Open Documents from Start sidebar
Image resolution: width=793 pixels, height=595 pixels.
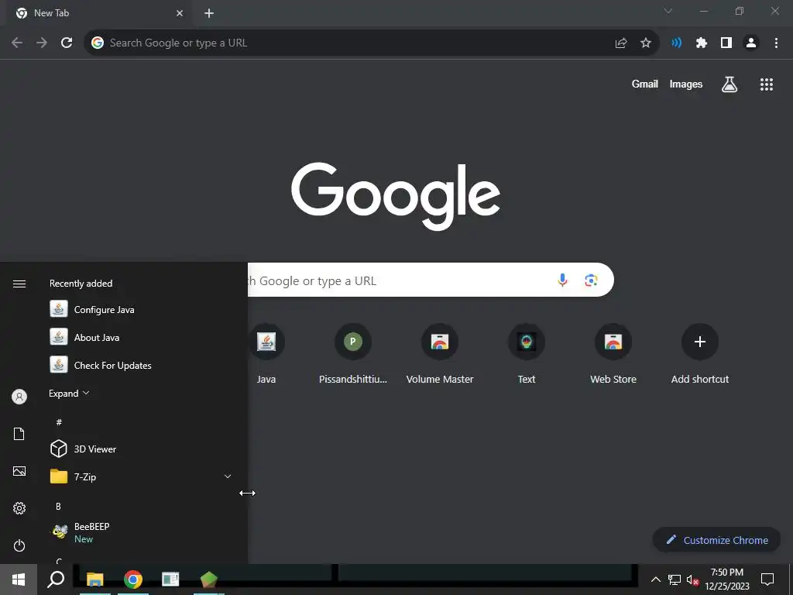pyautogui.click(x=19, y=434)
